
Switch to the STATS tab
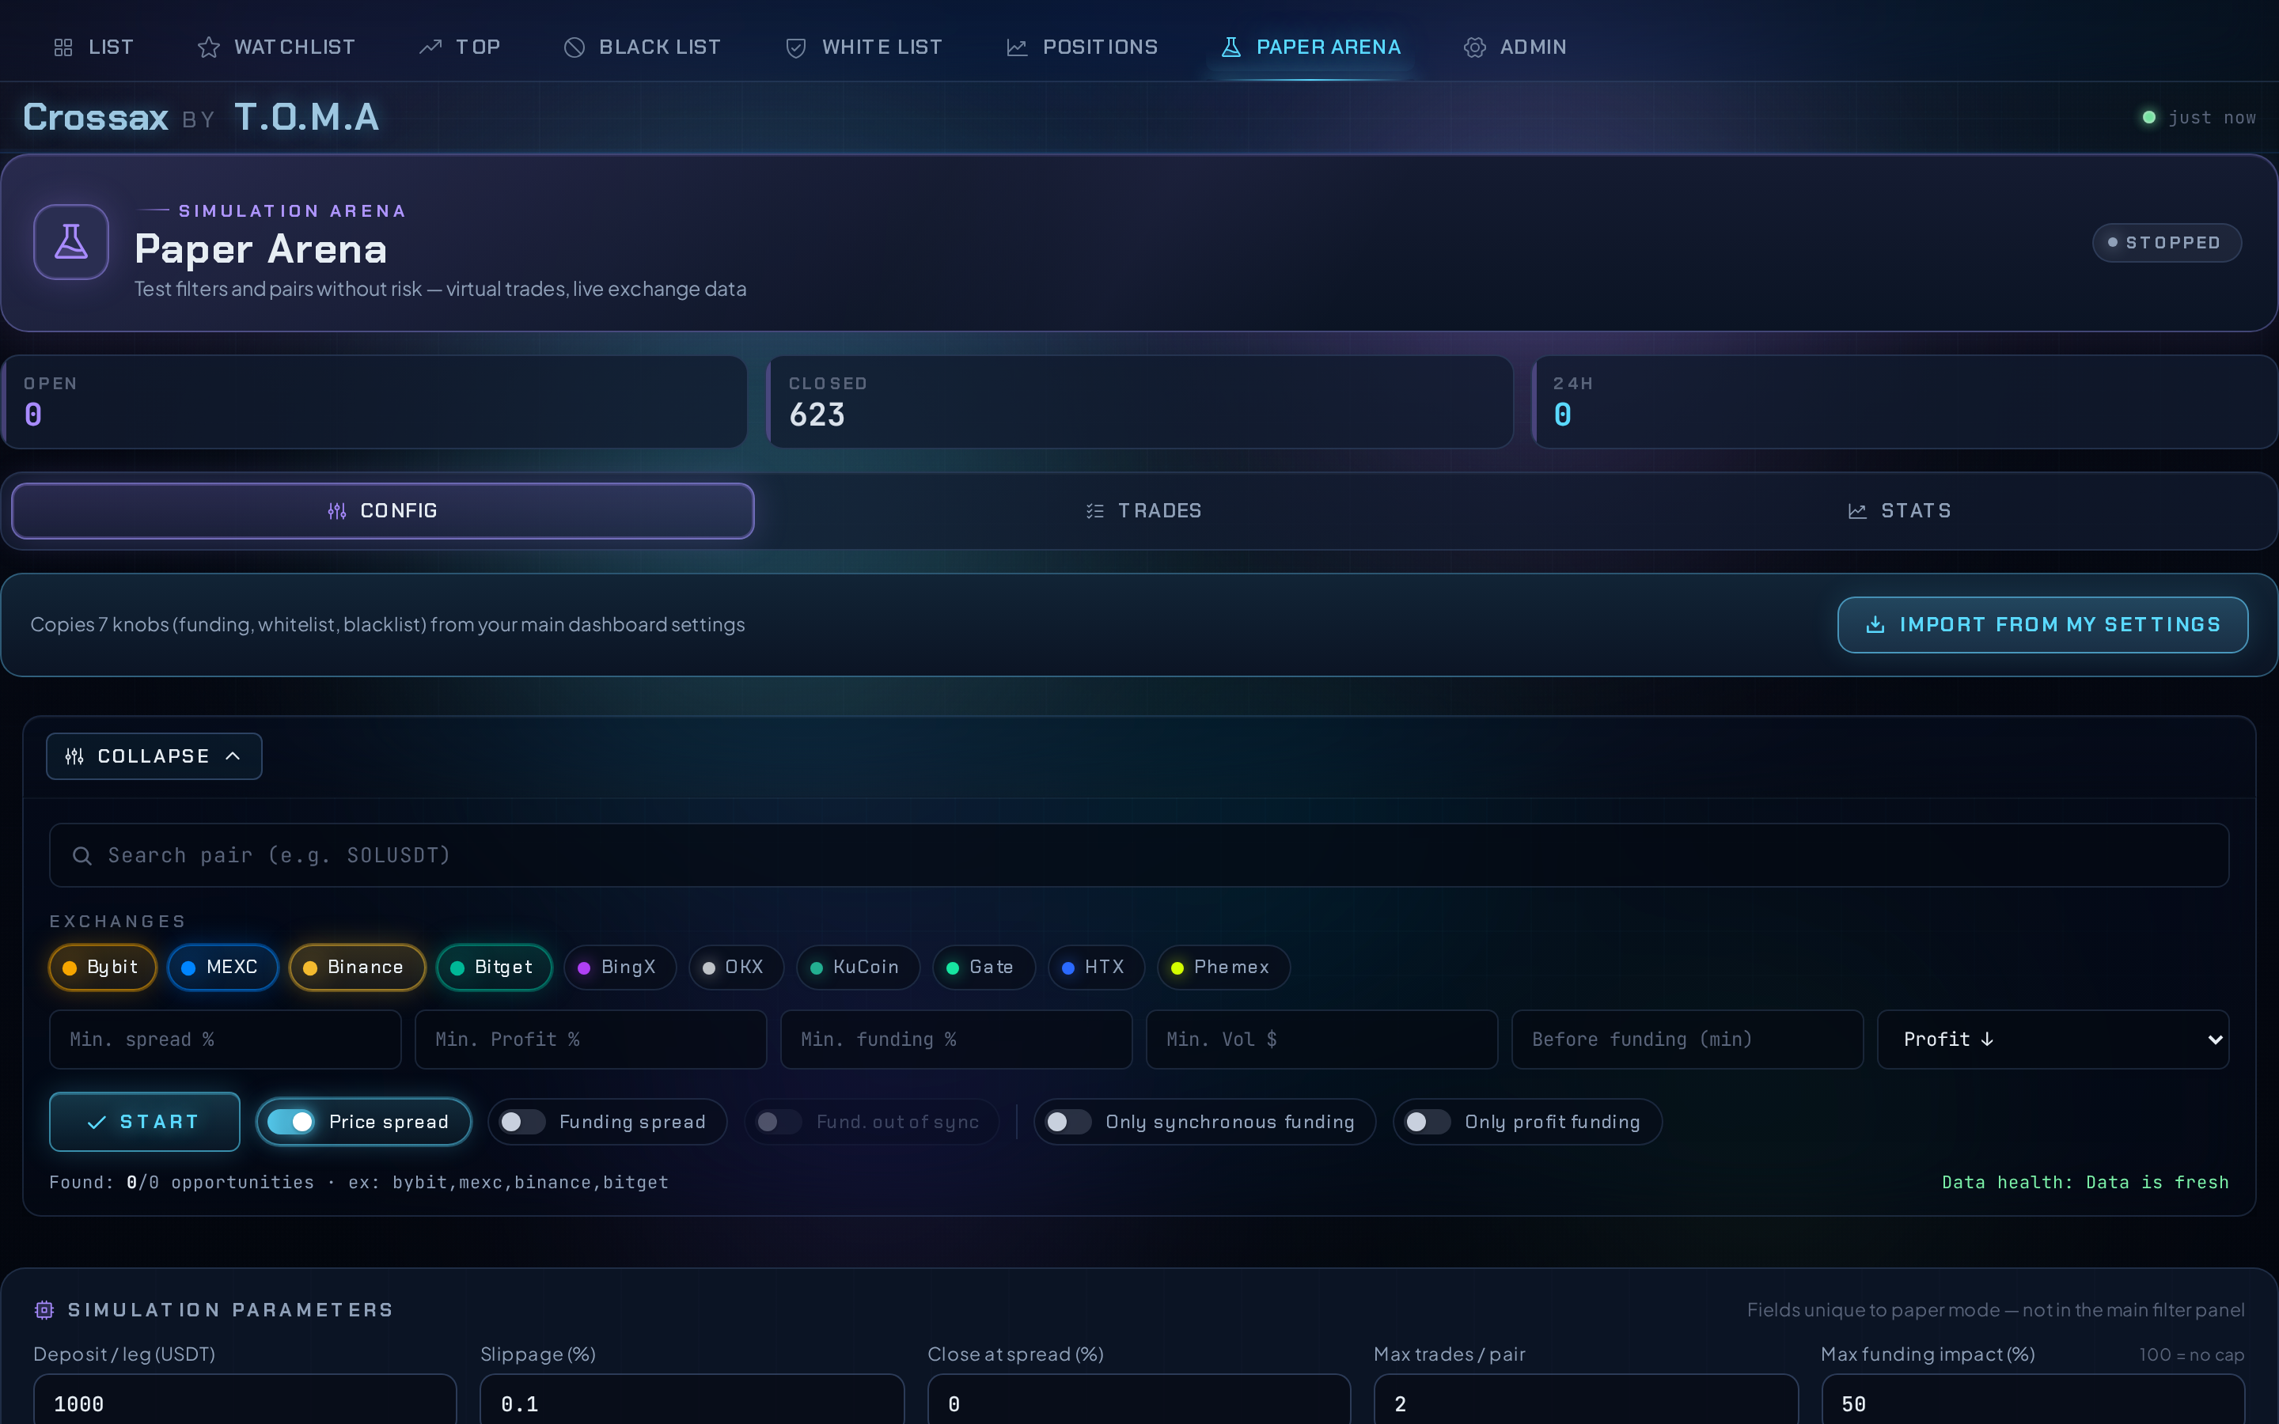(x=1899, y=510)
